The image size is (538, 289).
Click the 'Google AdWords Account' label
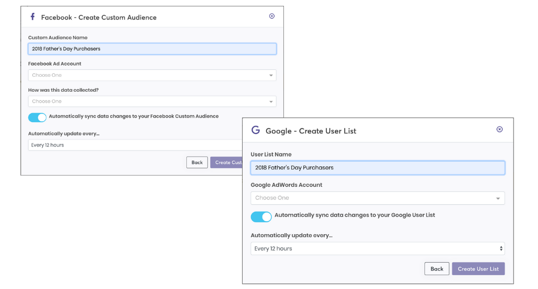click(x=286, y=185)
